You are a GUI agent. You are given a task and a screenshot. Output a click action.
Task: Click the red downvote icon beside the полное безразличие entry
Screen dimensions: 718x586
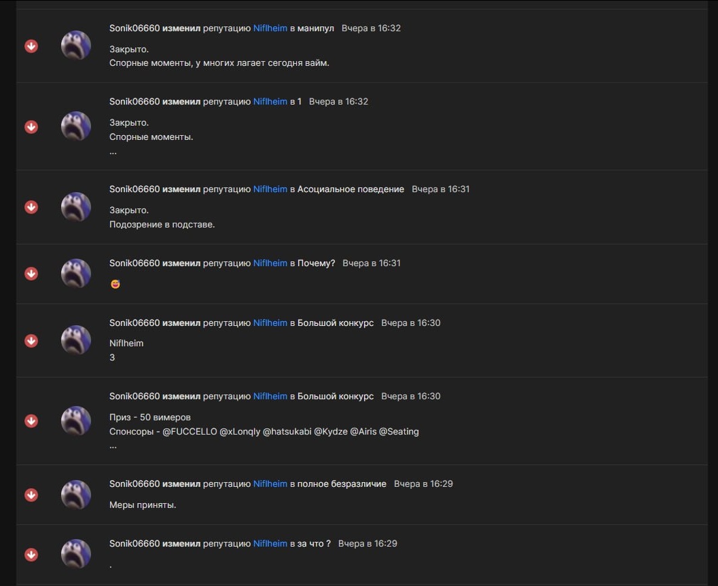click(x=31, y=495)
